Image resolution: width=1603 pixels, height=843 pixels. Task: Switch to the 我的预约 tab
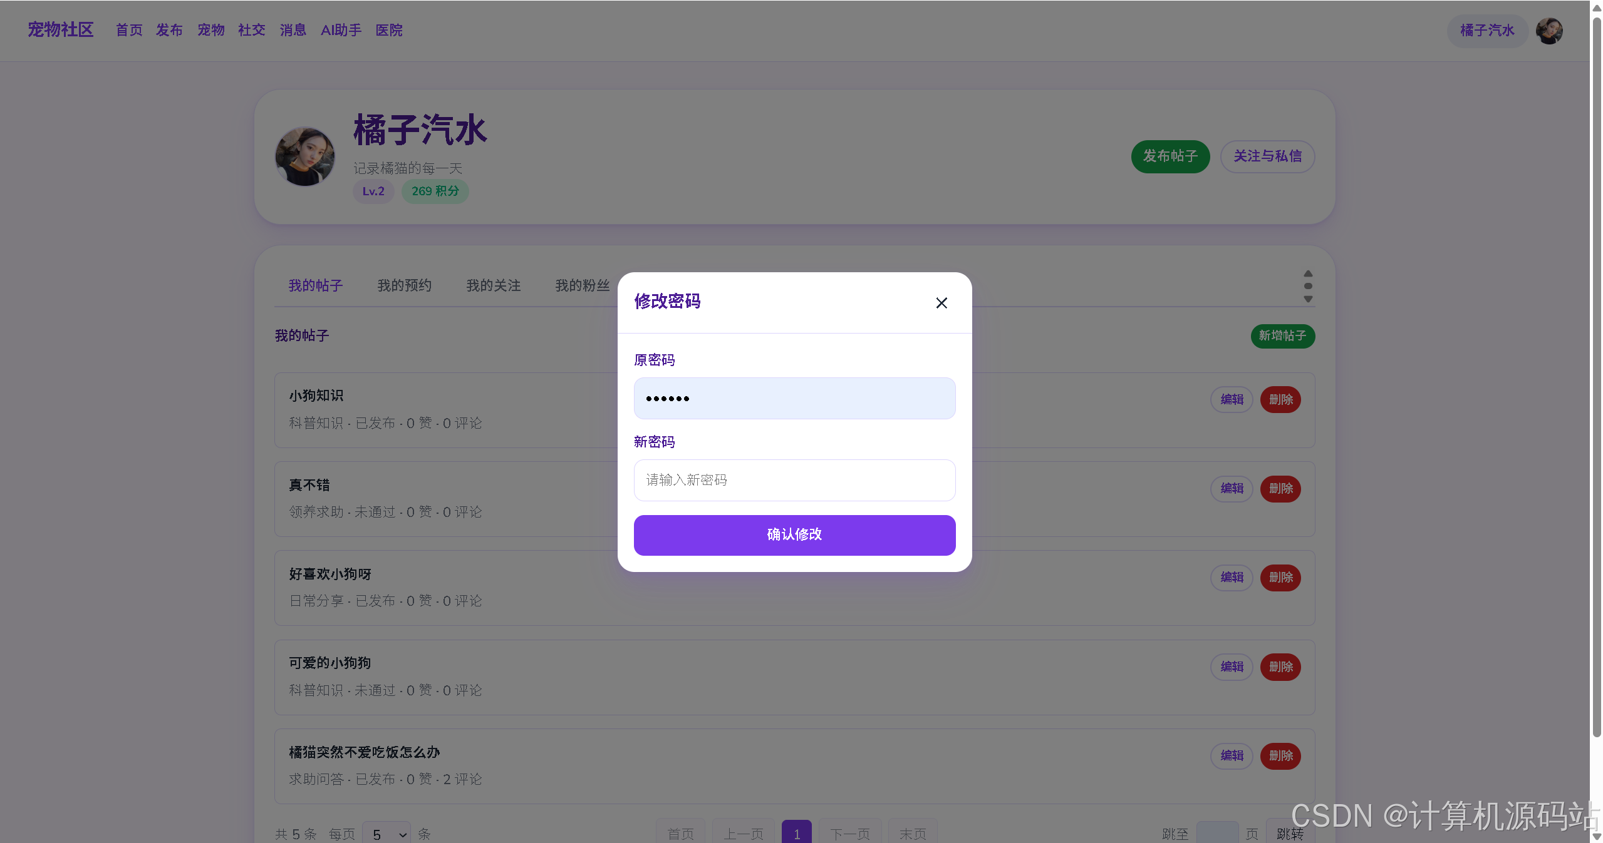click(405, 286)
